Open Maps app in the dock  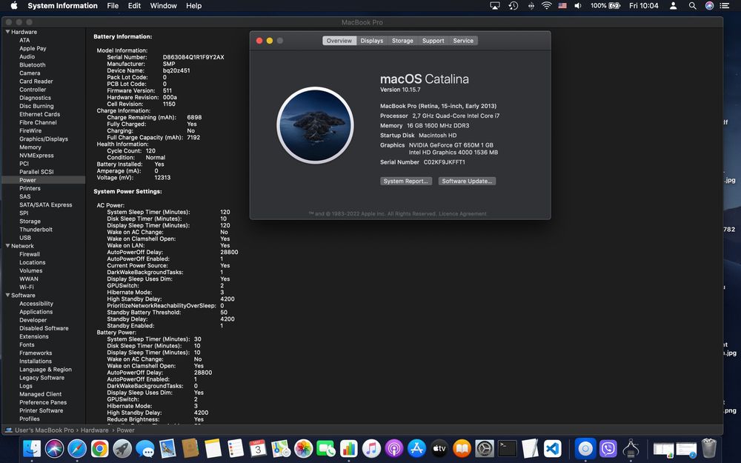(x=281, y=448)
